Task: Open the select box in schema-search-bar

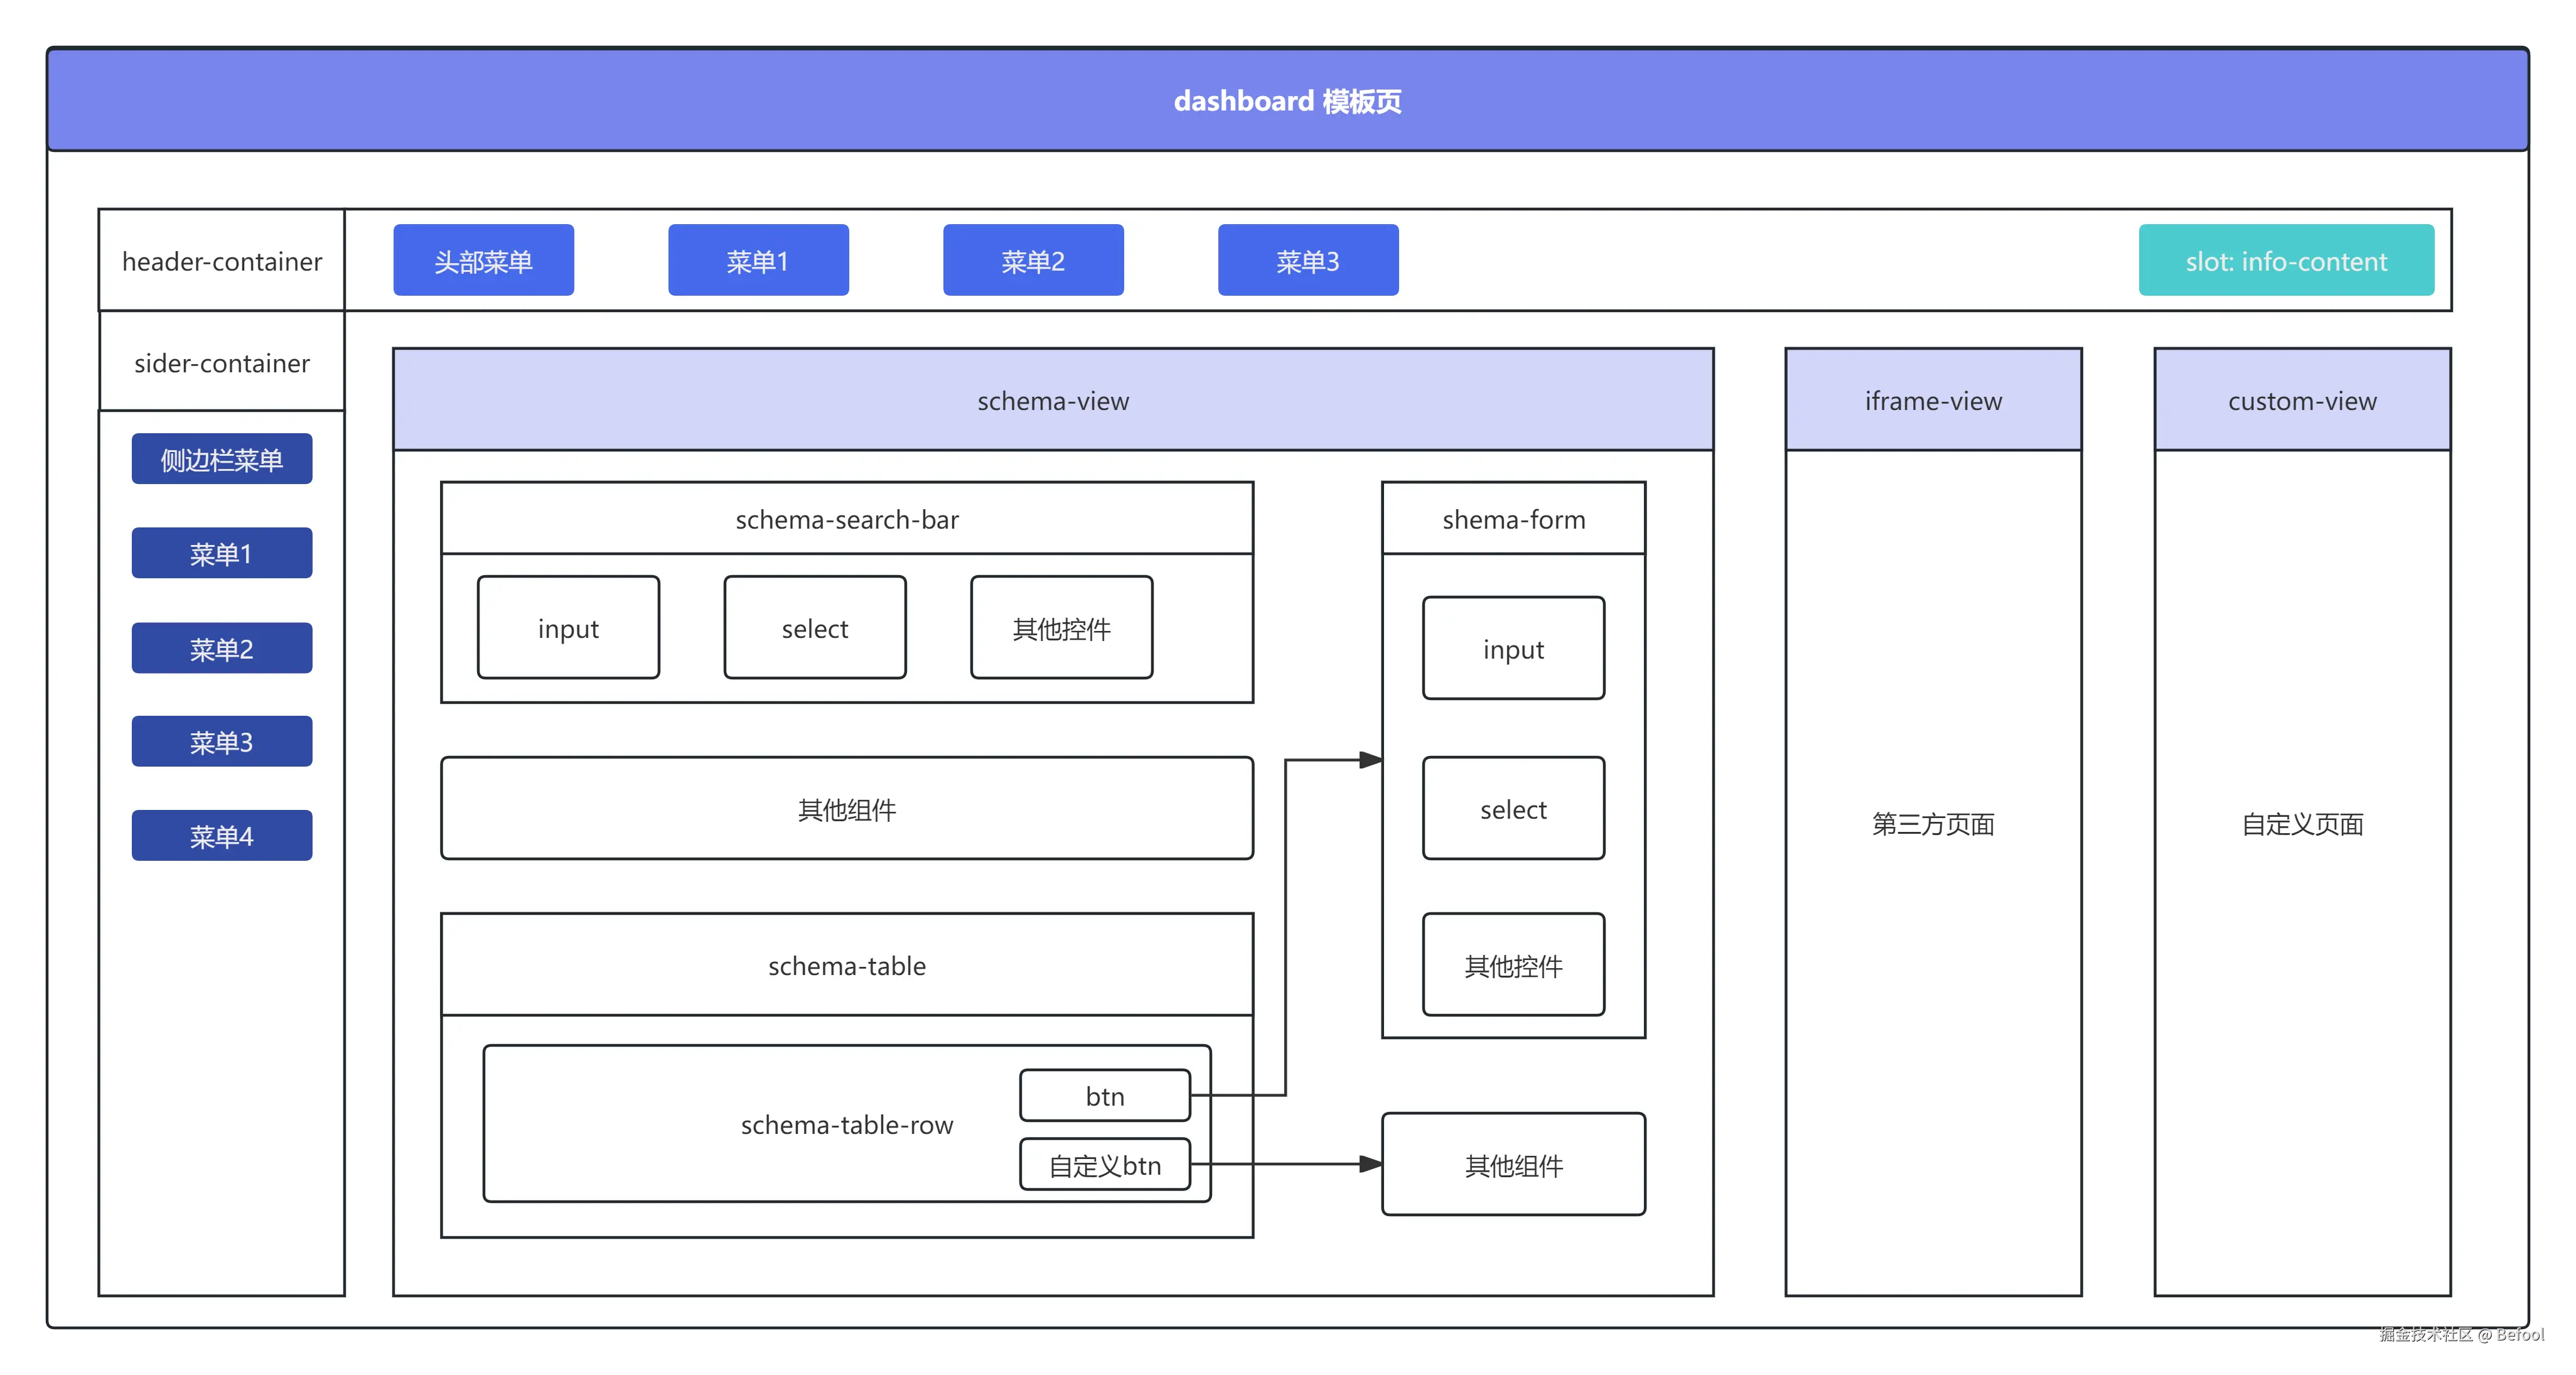Action: point(815,628)
